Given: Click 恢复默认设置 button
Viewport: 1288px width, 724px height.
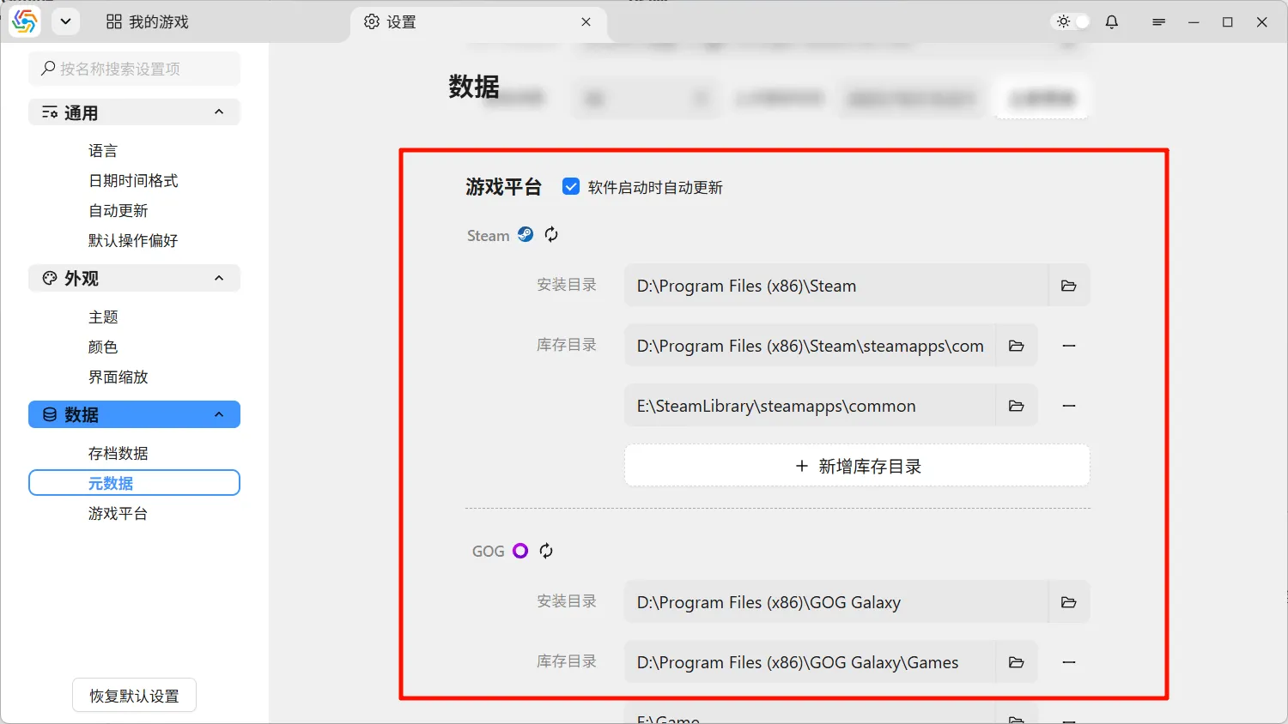Looking at the screenshot, I should point(134,696).
